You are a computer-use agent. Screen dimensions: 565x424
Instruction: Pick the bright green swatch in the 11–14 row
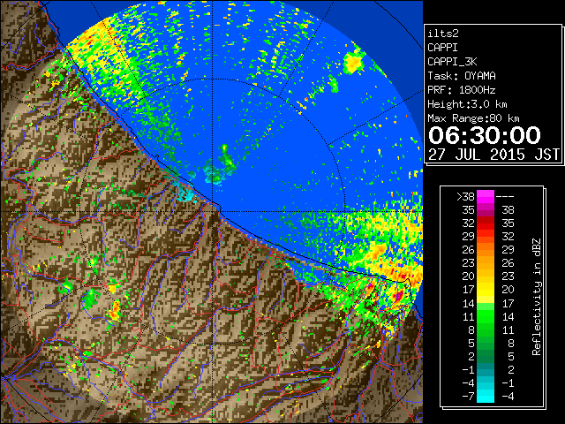(486, 316)
